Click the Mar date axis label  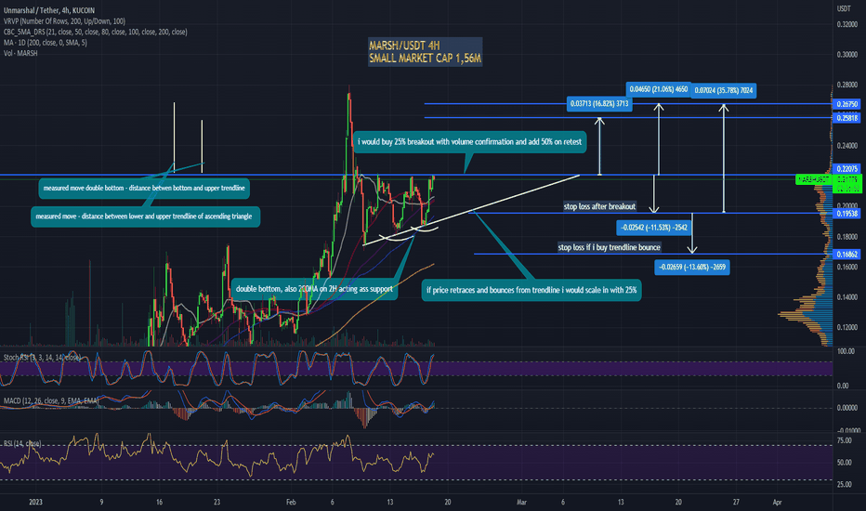click(521, 502)
